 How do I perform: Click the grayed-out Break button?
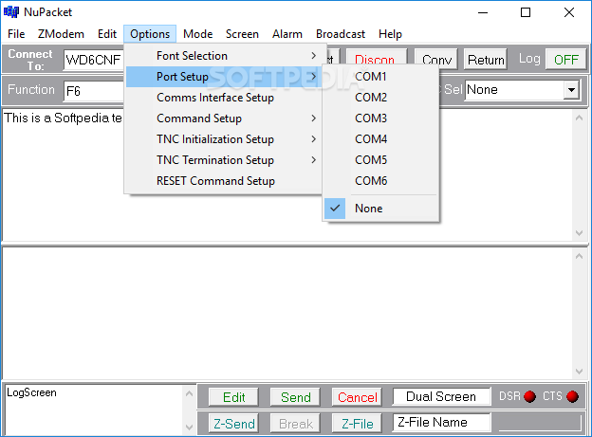coord(296,424)
